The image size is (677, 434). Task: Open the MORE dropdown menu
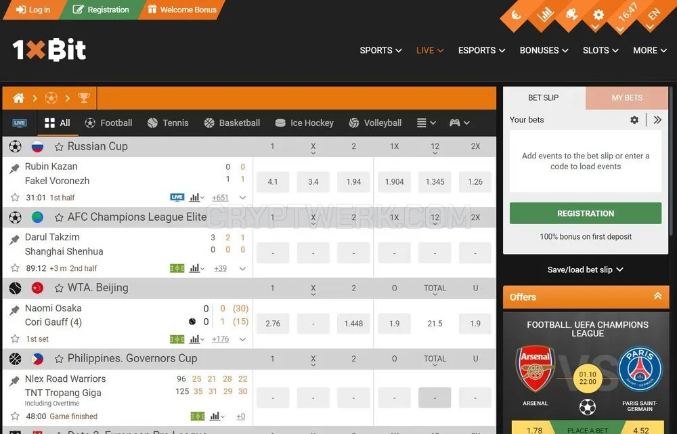(650, 51)
